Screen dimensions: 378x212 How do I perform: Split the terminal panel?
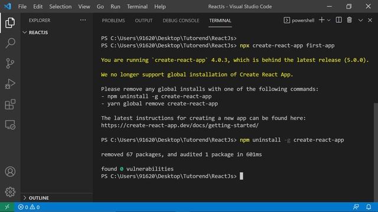(x=338, y=20)
